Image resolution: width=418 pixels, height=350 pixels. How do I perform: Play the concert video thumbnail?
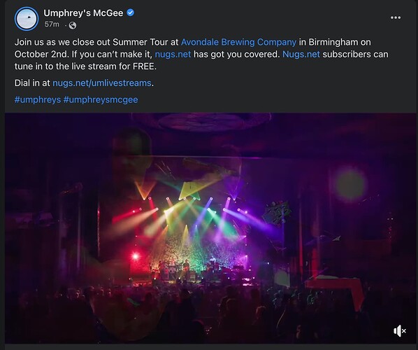[210, 228]
